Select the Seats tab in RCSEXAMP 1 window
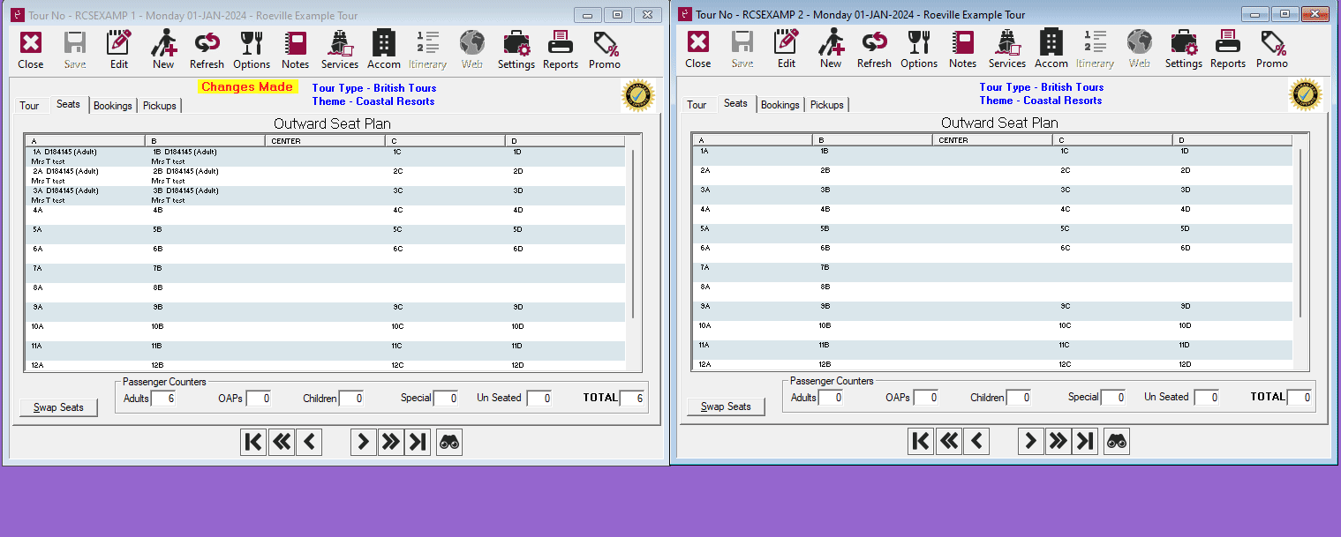Screen dimensions: 1341x537 (x=68, y=104)
